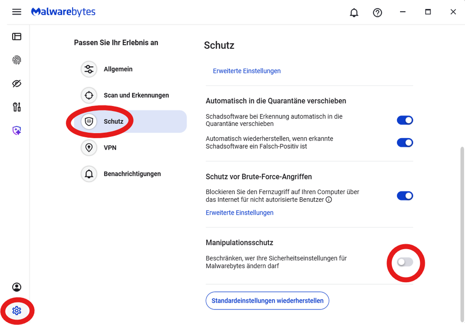The height and width of the screenshot is (325, 465).
Task: Select the Scan und Erkennungen category
Action: coord(130,95)
